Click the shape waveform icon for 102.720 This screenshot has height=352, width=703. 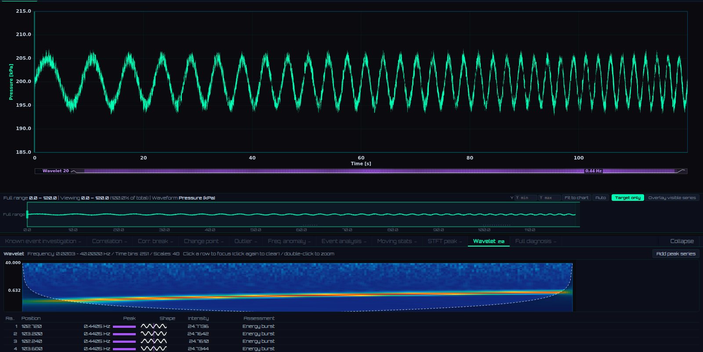tap(154, 326)
